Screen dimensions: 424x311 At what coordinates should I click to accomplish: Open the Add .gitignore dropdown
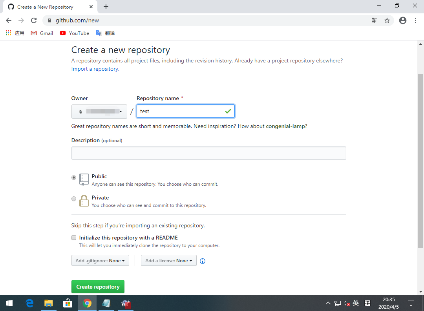(x=101, y=260)
